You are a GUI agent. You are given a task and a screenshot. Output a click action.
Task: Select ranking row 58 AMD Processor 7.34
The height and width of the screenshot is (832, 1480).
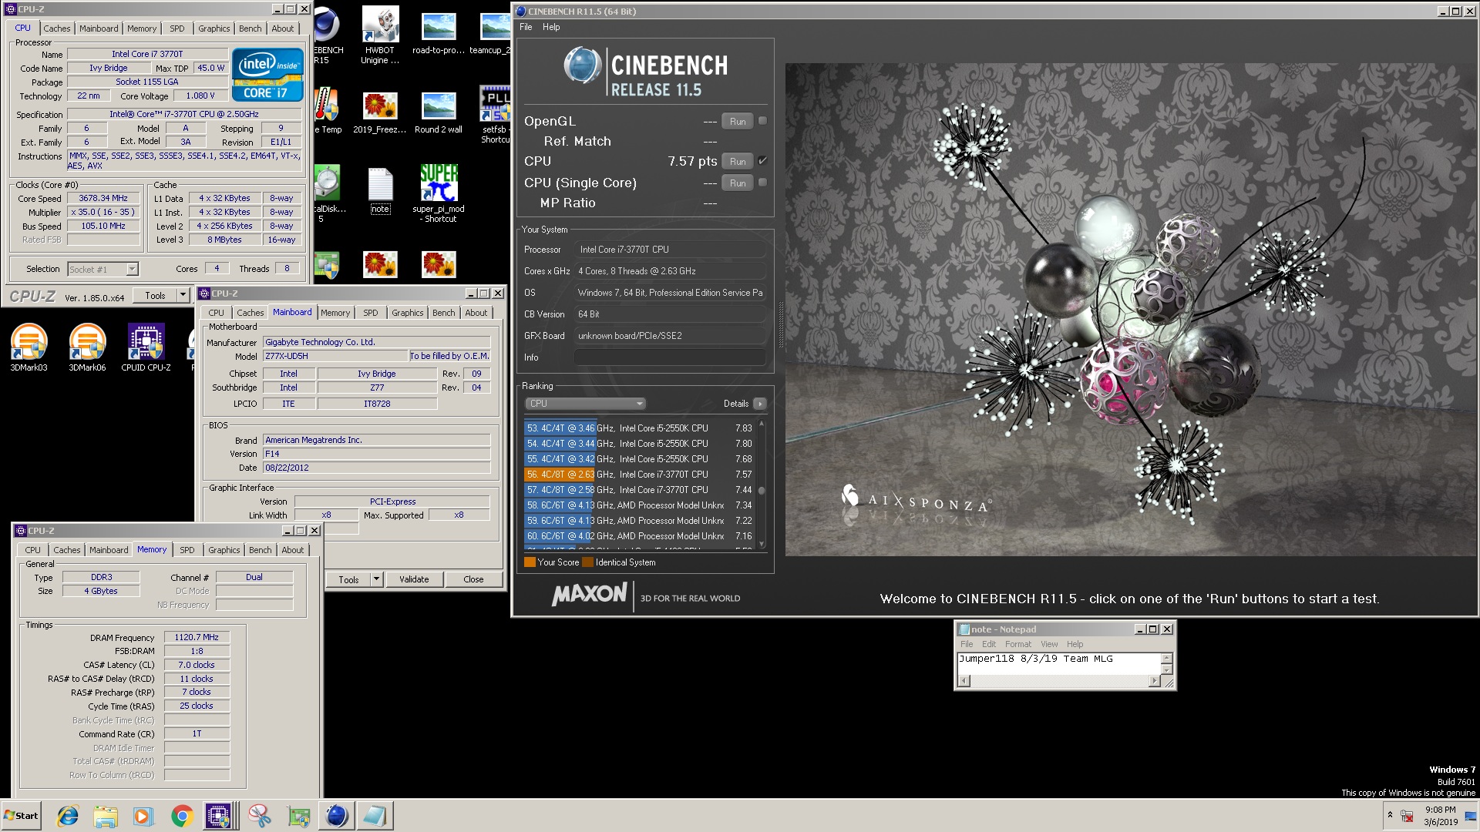(x=639, y=505)
